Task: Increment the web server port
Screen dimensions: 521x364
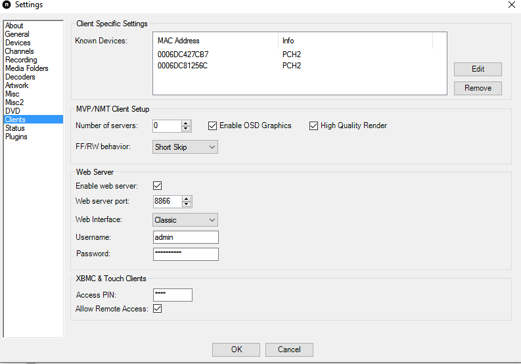Action: coord(187,198)
